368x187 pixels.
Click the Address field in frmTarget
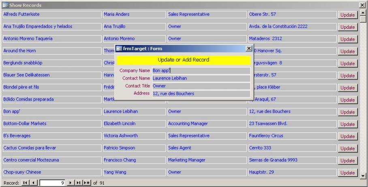pyautogui.click(x=201, y=93)
